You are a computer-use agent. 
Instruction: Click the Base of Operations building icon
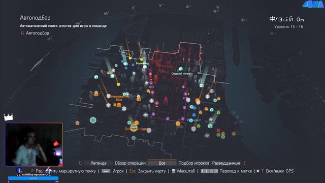119,105
